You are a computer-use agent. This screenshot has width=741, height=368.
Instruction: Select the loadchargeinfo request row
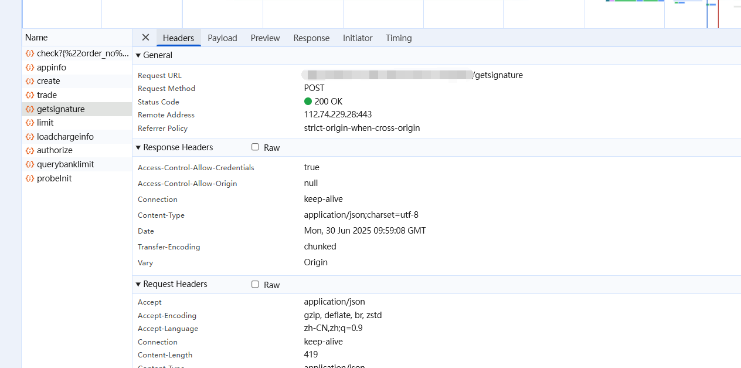point(77,137)
